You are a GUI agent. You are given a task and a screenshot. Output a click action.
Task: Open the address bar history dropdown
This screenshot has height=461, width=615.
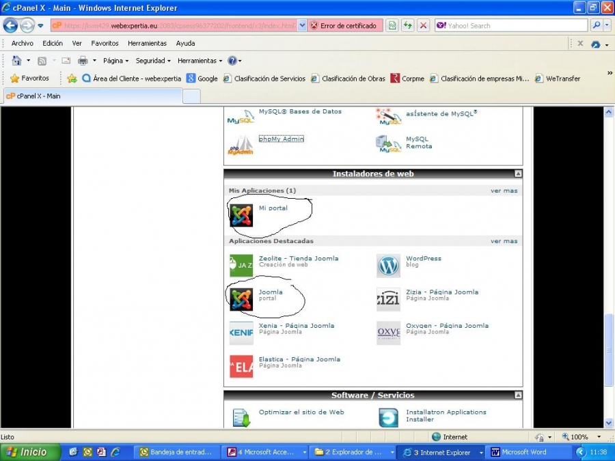tap(302, 26)
